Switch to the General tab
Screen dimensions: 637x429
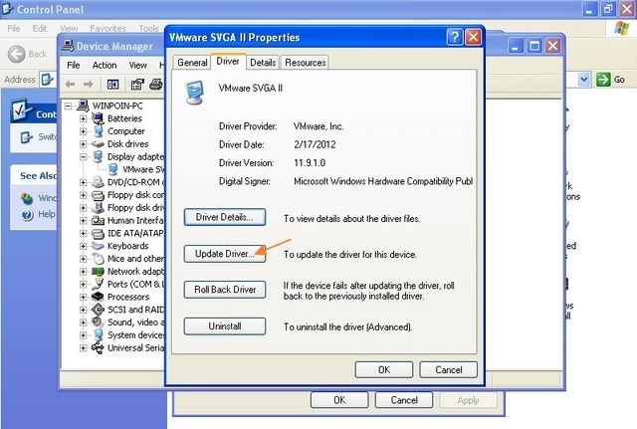tap(192, 63)
